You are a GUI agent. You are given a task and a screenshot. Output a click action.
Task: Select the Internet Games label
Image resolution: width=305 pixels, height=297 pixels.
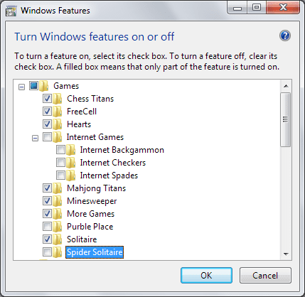(95, 137)
